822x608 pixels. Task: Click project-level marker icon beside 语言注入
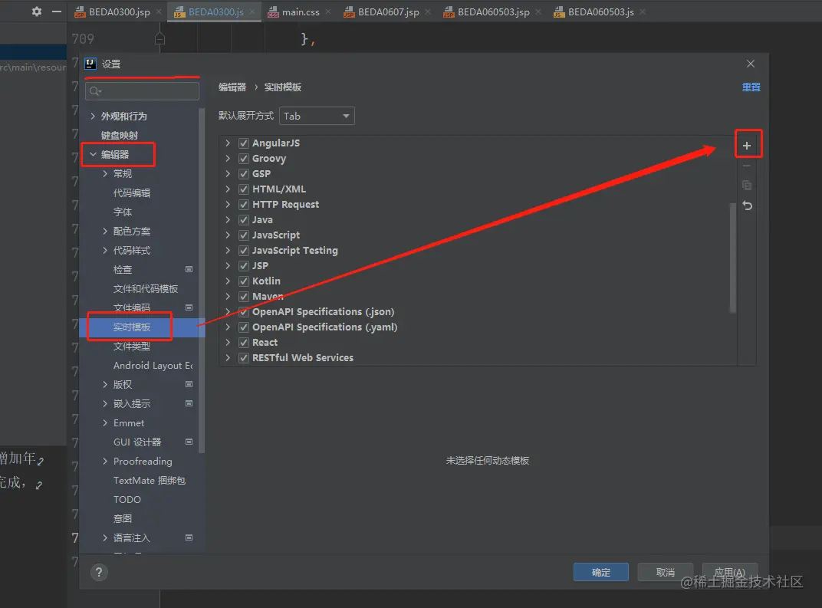pos(189,537)
